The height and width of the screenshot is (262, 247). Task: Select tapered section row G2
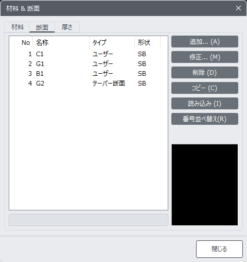89,84
